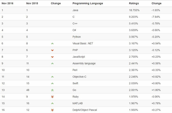The image size is (172, 113).
Task: Click Go's +1.80% change value
Action: (156, 90)
